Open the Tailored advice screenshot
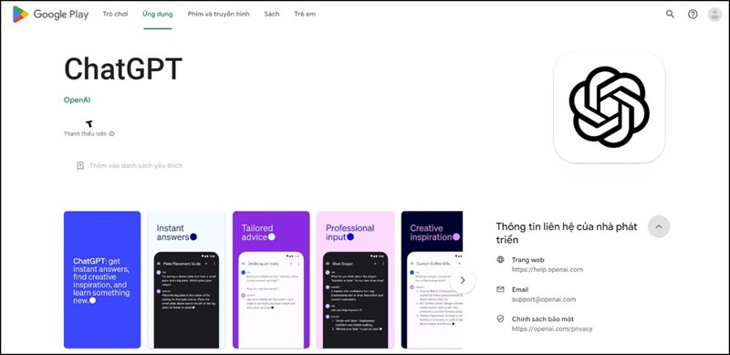The width and height of the screenshot is (730, 355). (271, 279)
